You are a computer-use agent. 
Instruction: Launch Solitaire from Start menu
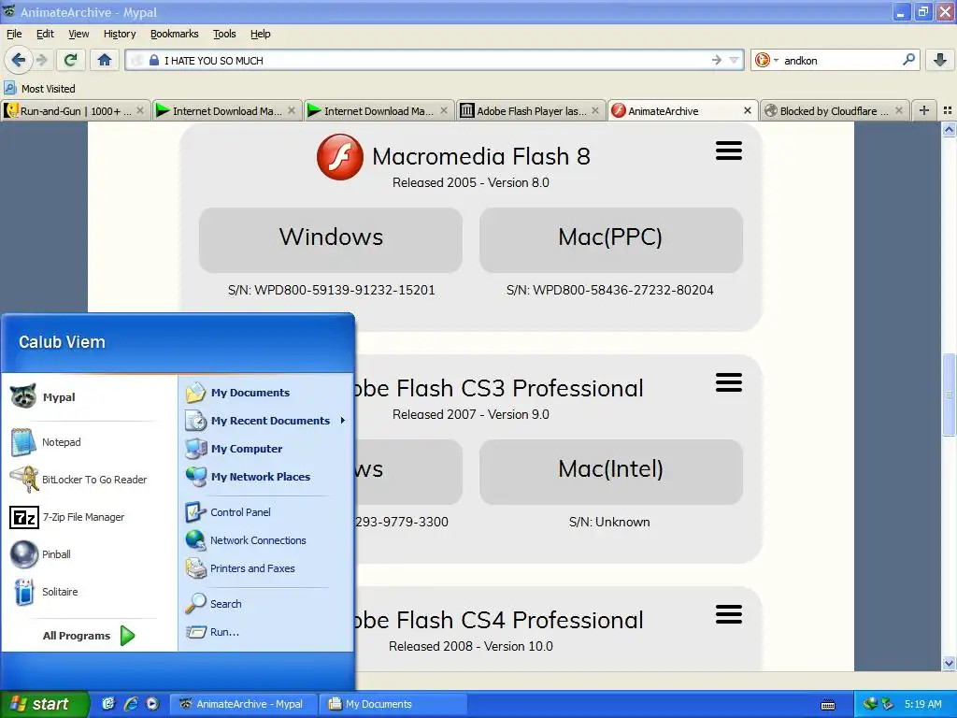[x=89, y=592]
